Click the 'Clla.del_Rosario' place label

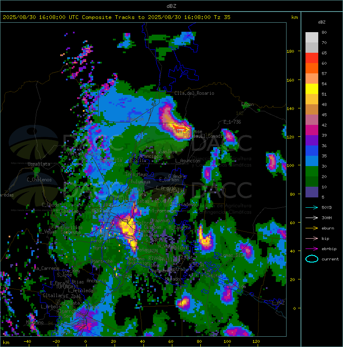coord(194,93)
